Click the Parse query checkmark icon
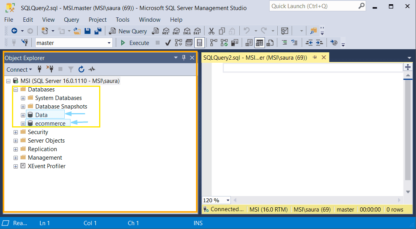 point(168,43)
